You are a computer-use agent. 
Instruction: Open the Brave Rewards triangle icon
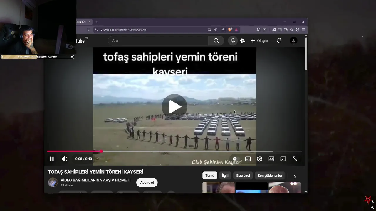click(x=236, y=30)
